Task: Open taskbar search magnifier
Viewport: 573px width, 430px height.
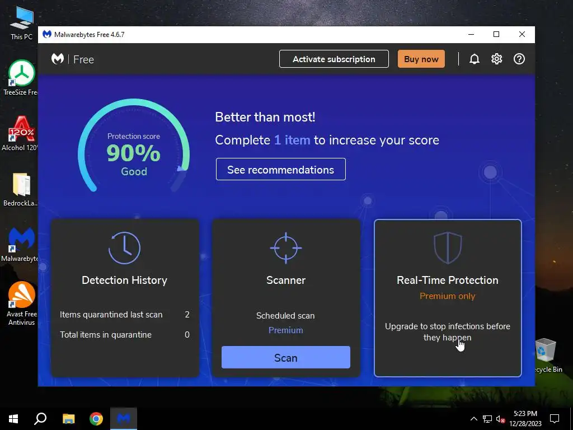Action: [40, 419]
